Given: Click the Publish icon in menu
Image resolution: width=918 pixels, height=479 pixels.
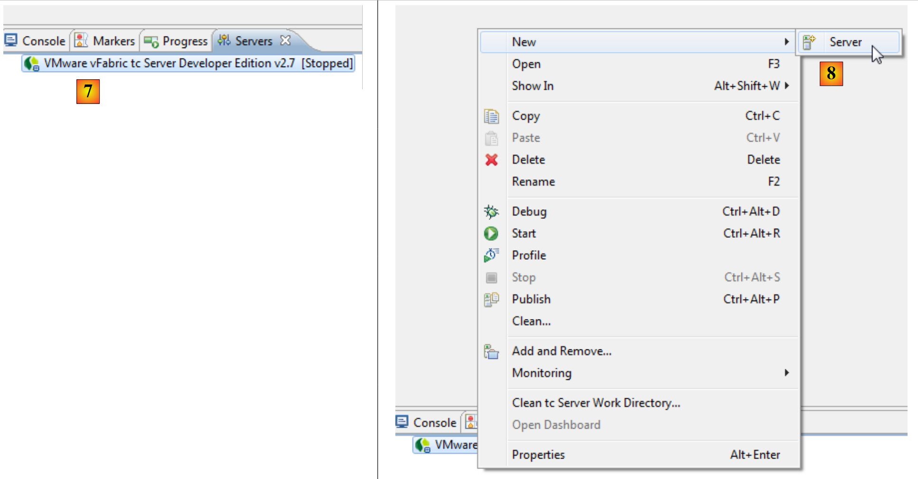Looking at the screenshot, I should click(491, 300).
